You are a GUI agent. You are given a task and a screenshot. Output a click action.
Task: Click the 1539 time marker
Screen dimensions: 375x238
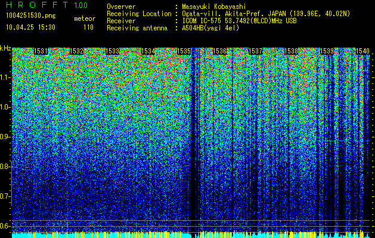[x=327, y=51]
